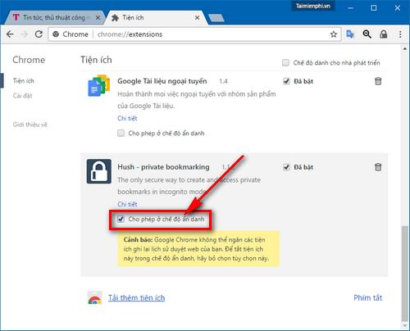Close the Tin tức, thủ thuật công tab
Screen dimensions: 410x331
tap(98, 18)
